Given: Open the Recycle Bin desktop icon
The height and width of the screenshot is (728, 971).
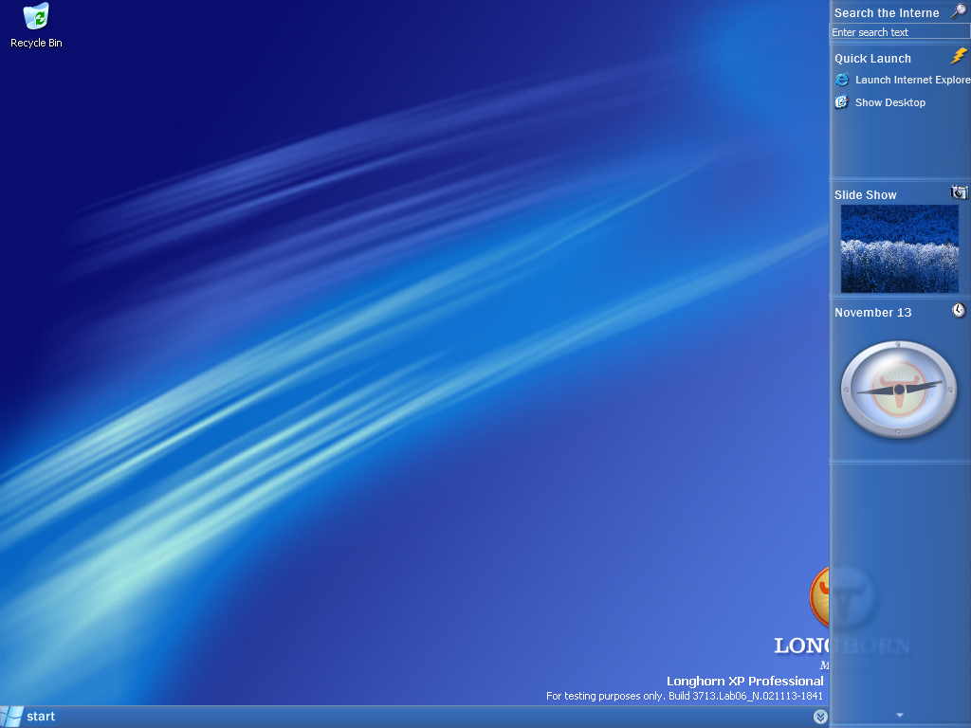Looking at the screenshot, I should click(x=37, y=26).
